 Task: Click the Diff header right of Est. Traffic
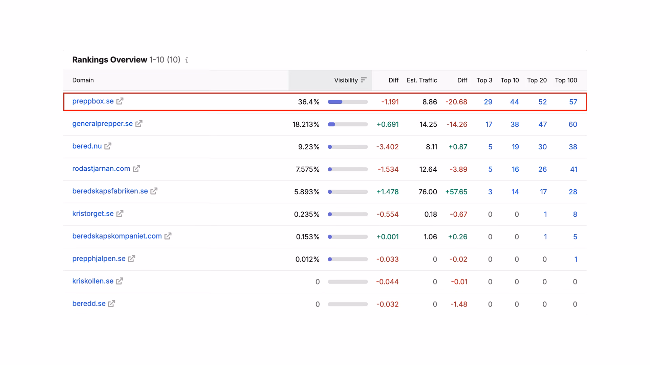tap(462, 80)
